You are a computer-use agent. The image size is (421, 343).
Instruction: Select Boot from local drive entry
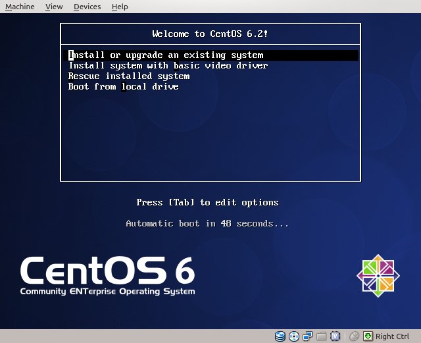(123, 86)
